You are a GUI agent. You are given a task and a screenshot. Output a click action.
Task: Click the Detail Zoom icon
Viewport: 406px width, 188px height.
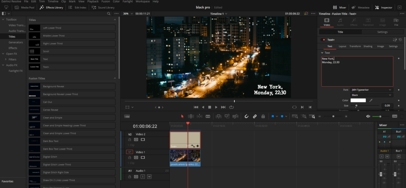click(304, 116)
